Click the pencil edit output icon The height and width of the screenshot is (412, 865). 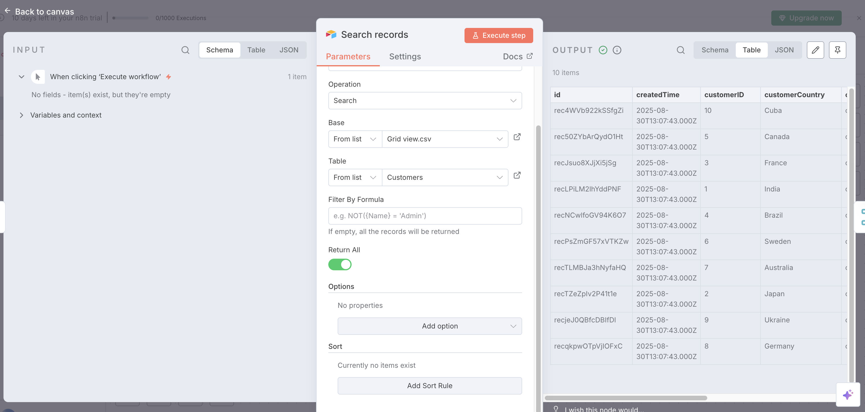(815, 50)
